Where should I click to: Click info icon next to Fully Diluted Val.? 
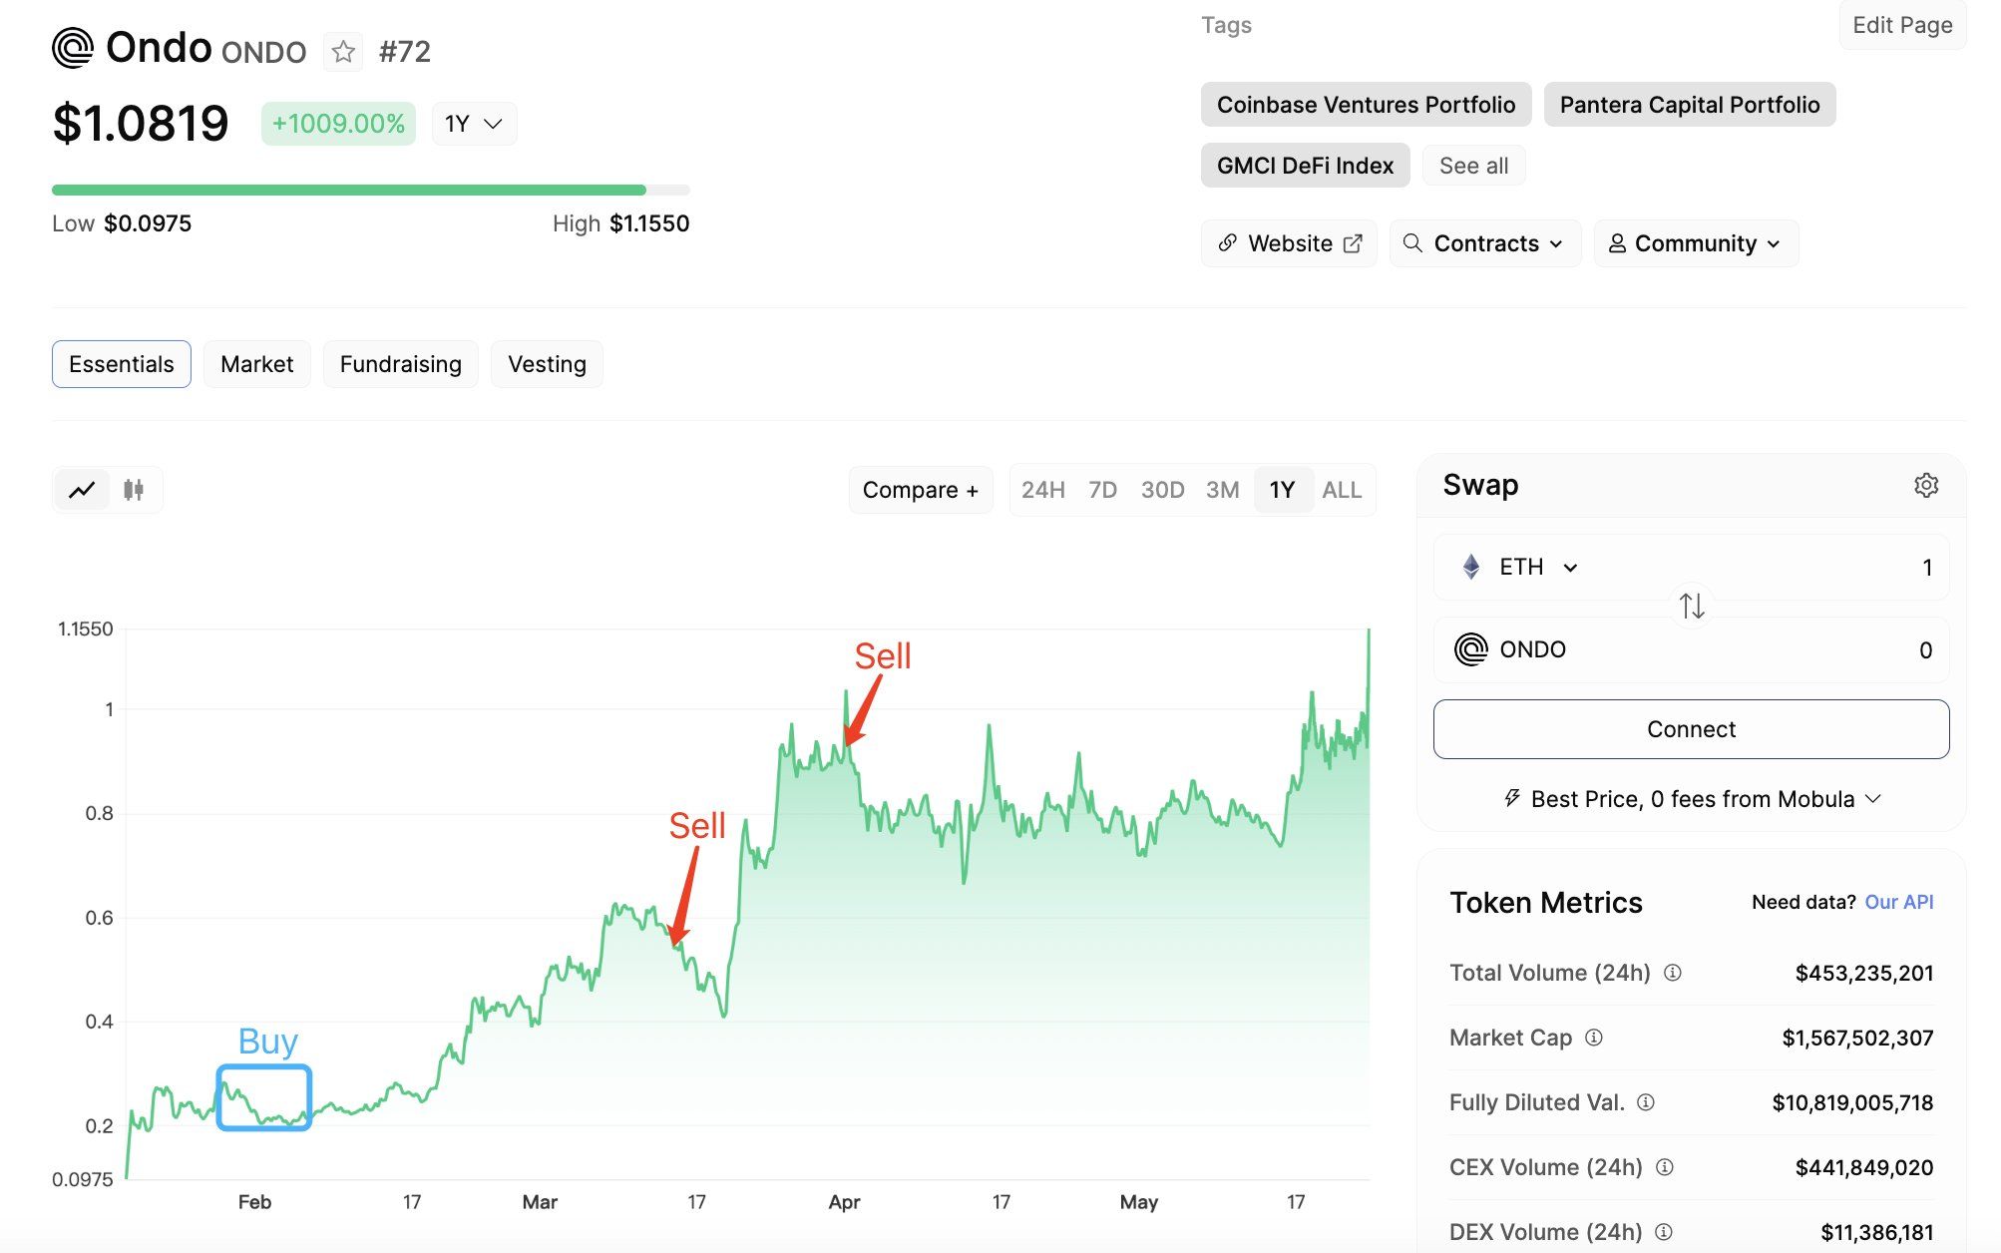click(1646, 1102)
